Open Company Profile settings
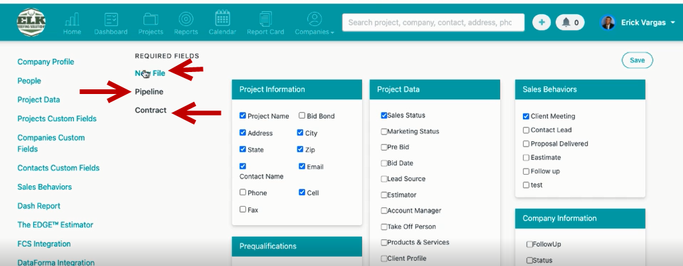The image size is (683, 266). 46,62
